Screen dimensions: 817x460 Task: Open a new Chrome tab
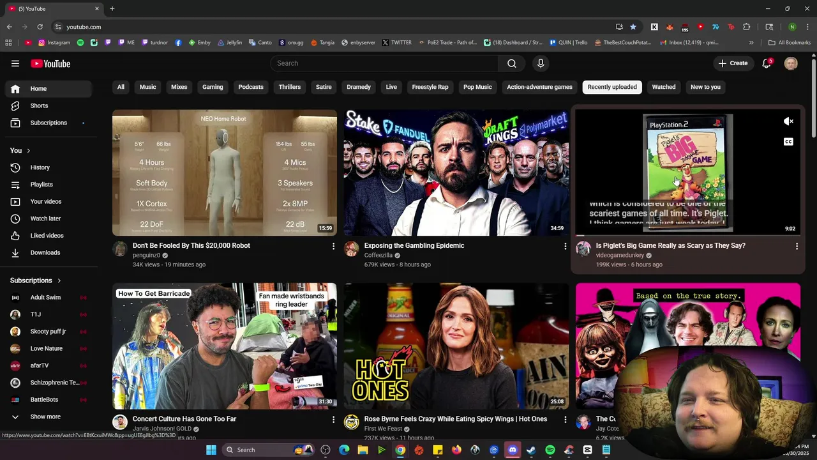coord(112,9)
